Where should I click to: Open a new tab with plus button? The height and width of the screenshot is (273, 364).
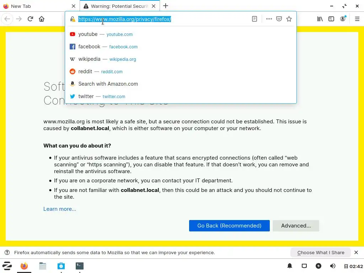point(166,6)
